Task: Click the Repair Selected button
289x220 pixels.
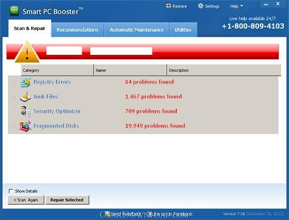Action: (67, 200)
